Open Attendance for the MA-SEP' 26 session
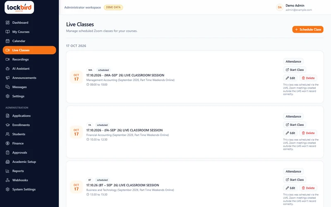331x207 pixels. [x=293, y=61]
